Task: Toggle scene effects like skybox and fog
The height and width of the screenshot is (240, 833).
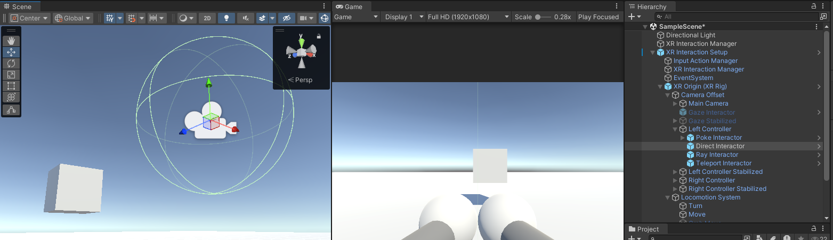Action: pos(262,18)
